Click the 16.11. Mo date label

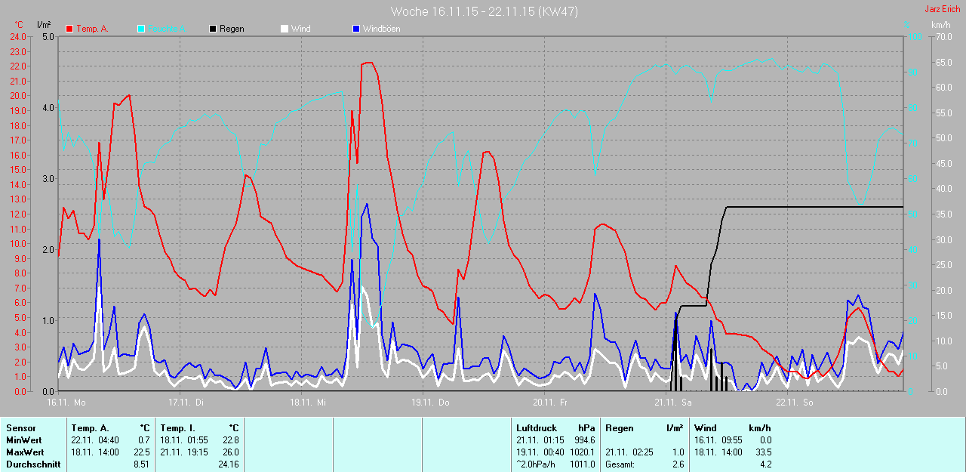coord(66,403)
